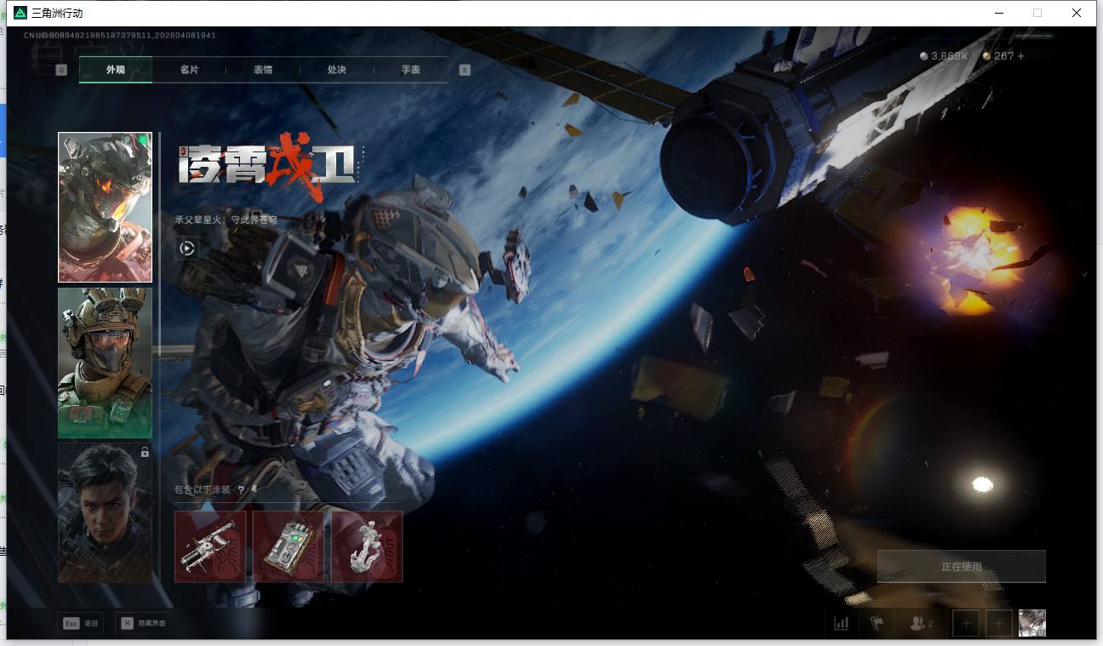Switch to the 名片 tab

tap(189, 70)
